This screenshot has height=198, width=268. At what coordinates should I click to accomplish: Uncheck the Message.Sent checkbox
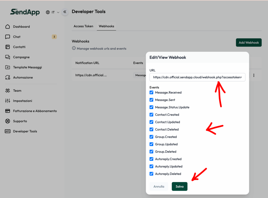pos(152,100)
